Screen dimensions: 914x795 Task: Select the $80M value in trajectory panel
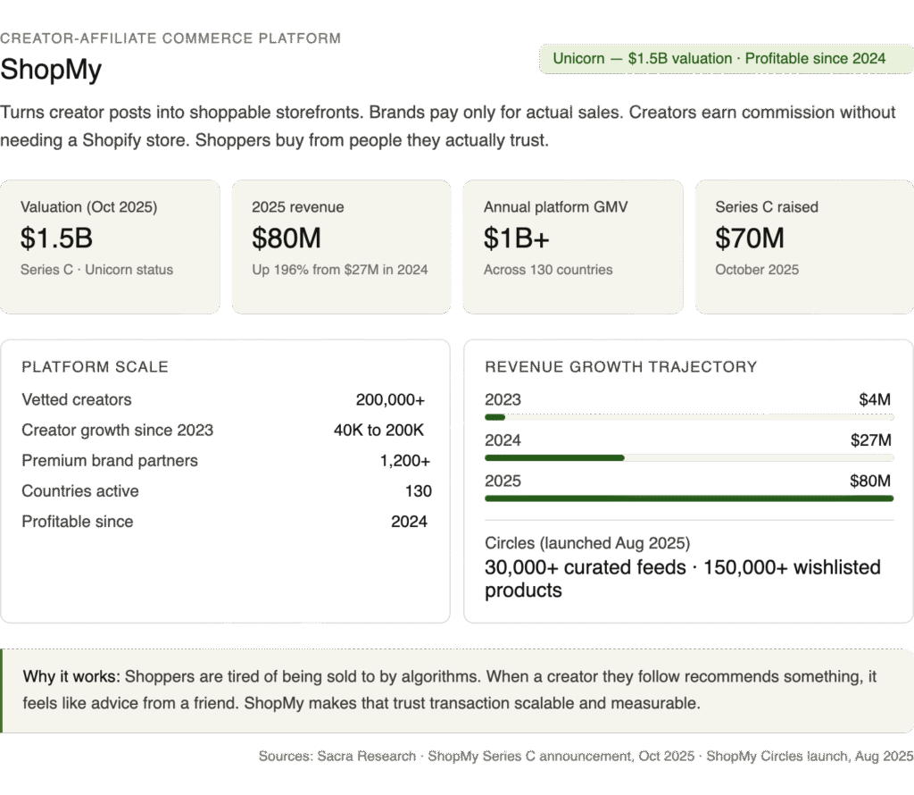[870, 481]
